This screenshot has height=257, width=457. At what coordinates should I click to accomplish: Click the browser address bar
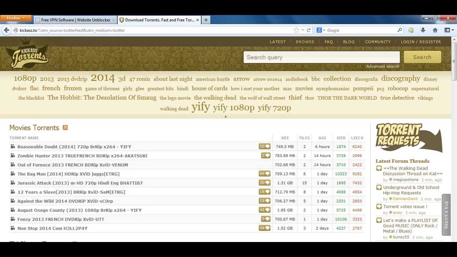[154, 30]
